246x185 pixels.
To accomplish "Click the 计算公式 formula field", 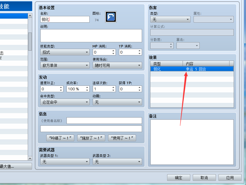I will coord(192,32).
